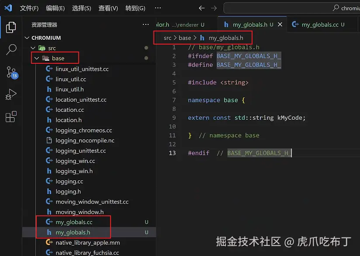Viewport: 360px width, 256px height.
Task: Click the #include <string> line
Action: pos(218,83)
